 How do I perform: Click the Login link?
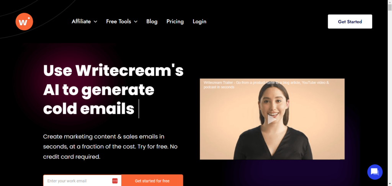tap(199, 21)
